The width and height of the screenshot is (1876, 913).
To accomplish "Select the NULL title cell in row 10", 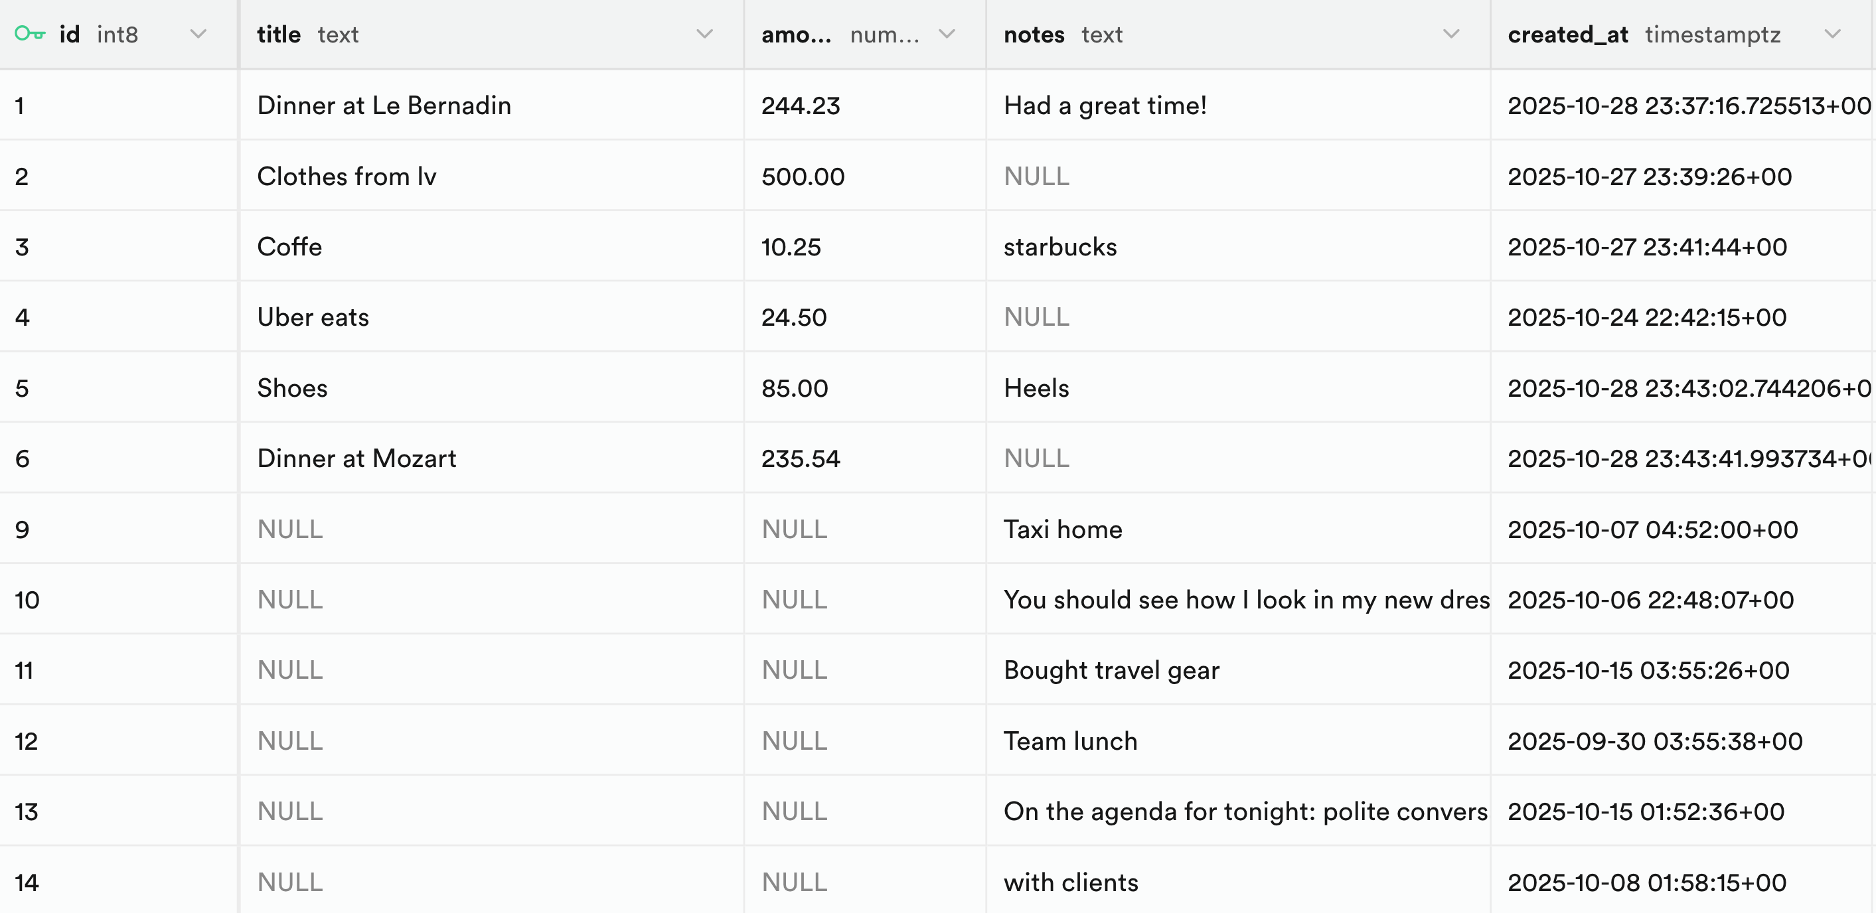I will click(290, 600).
